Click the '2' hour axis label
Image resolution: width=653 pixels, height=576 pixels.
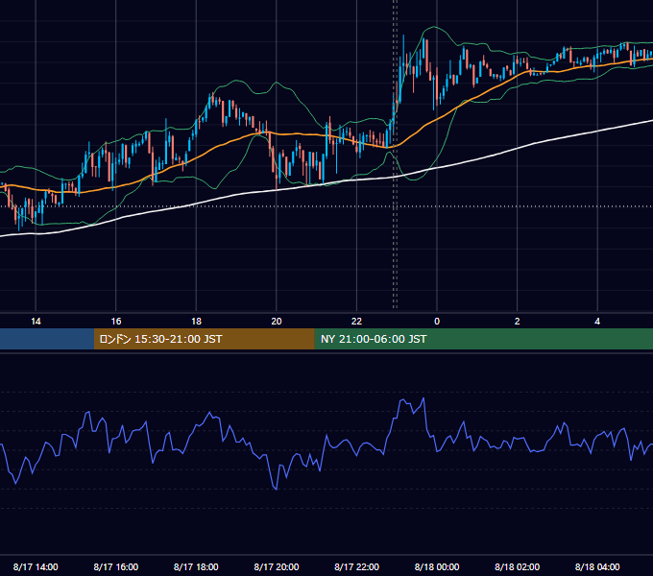(518, 322)
